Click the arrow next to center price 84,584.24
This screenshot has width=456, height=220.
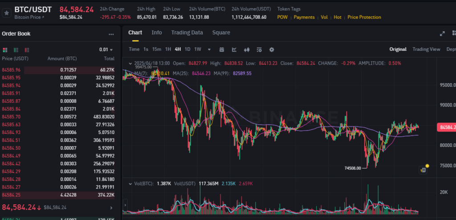(x=111, y=208)
